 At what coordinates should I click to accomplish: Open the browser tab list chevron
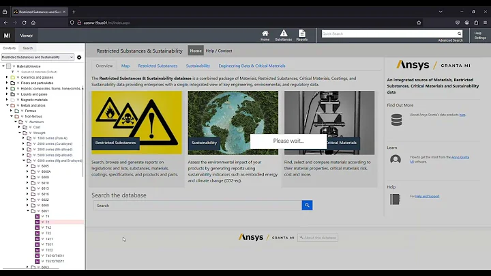441,12
